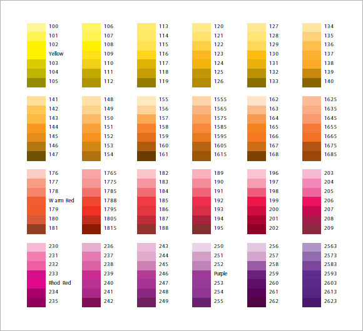Choose swatch 134 pale yellow
The height and width of the screenshot is (331, 363).
click(x=312, y=27)
